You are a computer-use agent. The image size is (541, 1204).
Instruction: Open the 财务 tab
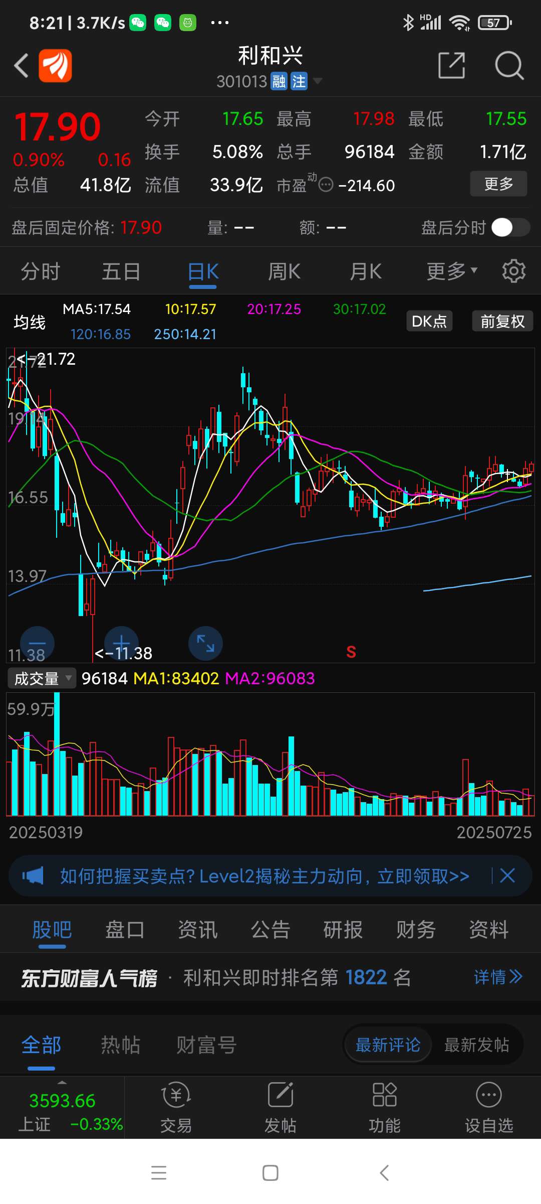tap(416, 930)
